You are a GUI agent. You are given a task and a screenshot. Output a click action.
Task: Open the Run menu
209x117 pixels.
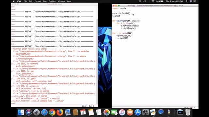click(x=45, y=1)
